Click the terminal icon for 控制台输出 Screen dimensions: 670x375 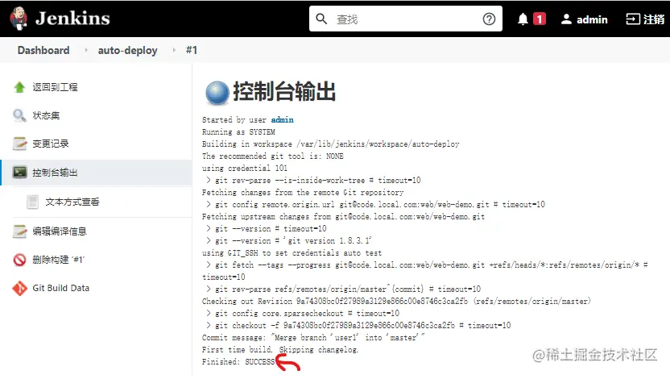tap(19, 173)
